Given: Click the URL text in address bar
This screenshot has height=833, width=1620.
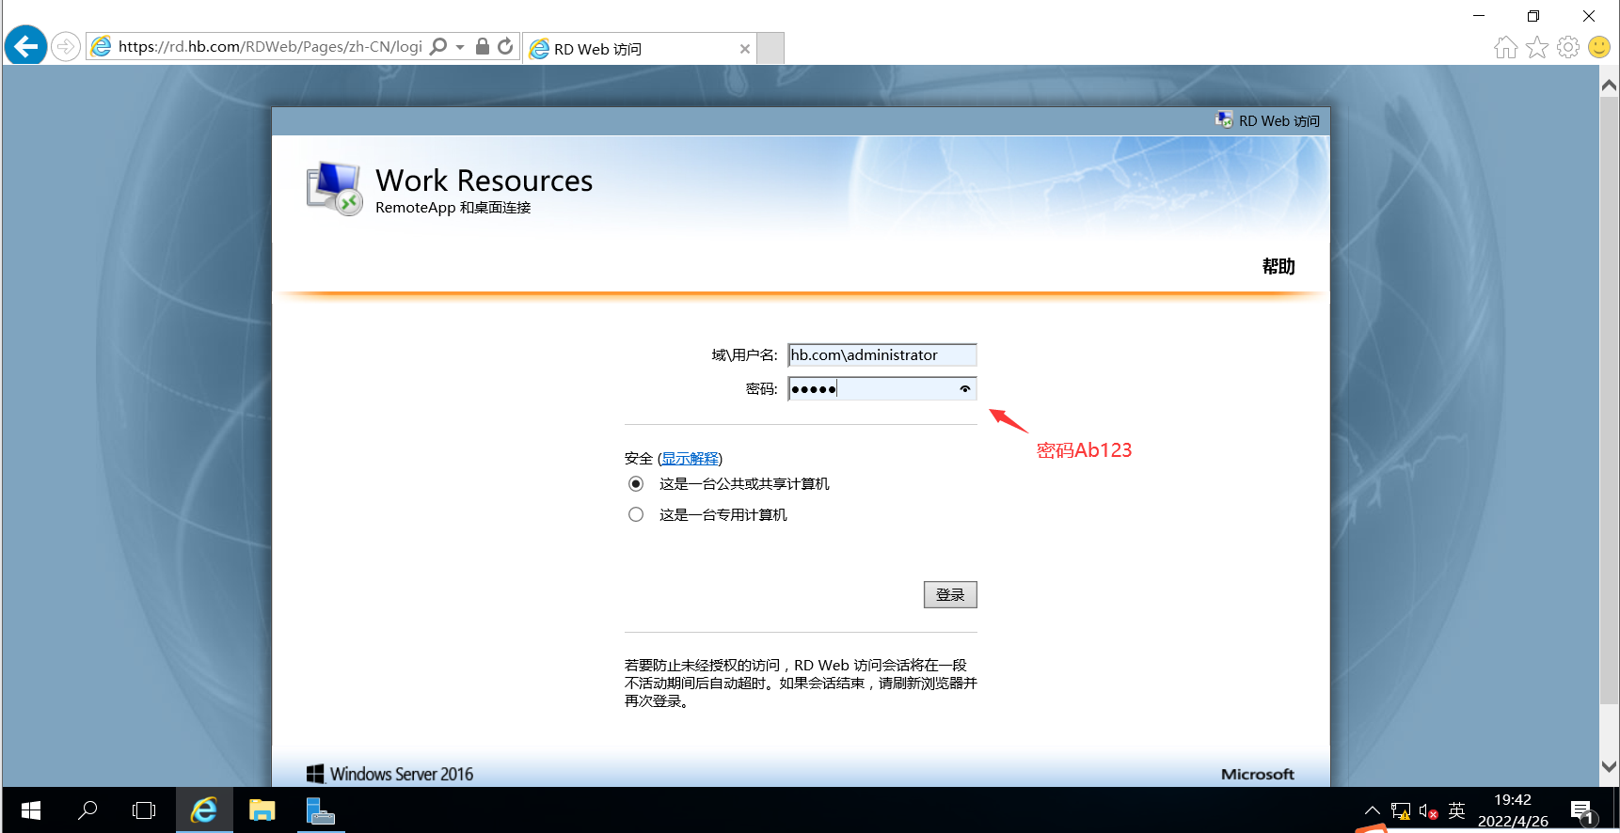Looking at the screenshot, I should tap(270, 46).
